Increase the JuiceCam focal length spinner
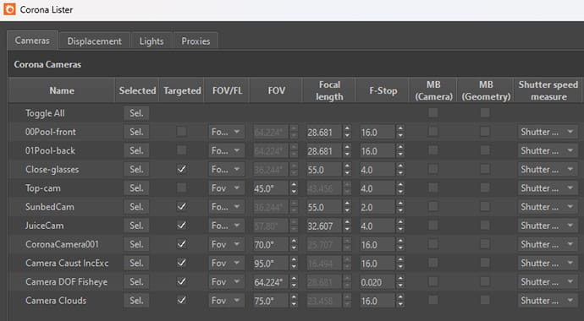Viewport: 584px width, 321px height. (347, 222)
